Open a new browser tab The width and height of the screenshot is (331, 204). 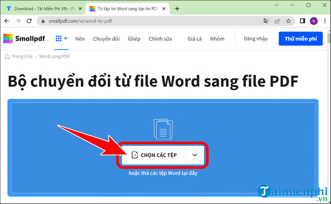pyautogui.click(x=177, y=8)
